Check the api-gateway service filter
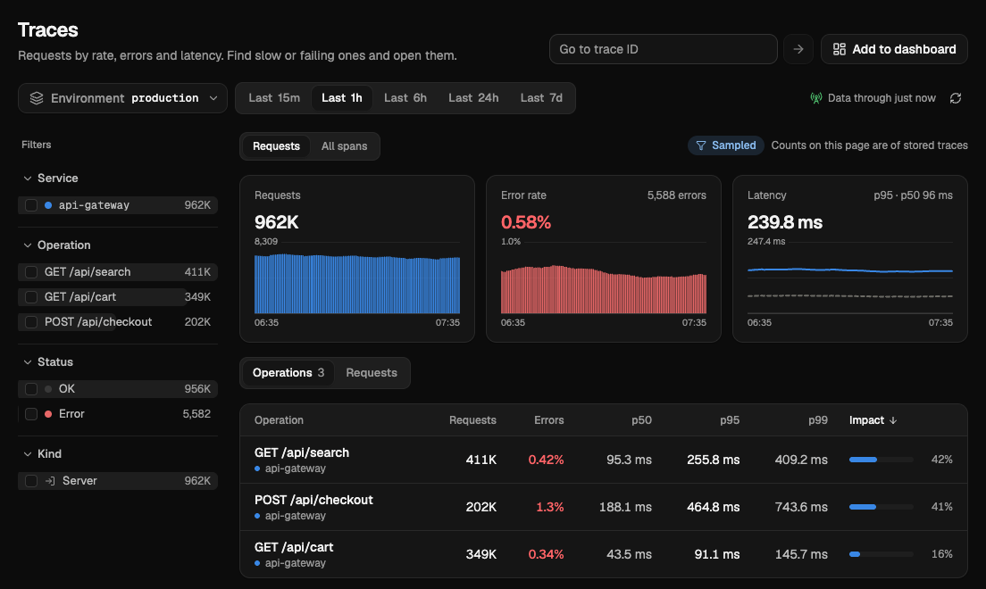This screenshot has height=589, width=986. (30, 205)
